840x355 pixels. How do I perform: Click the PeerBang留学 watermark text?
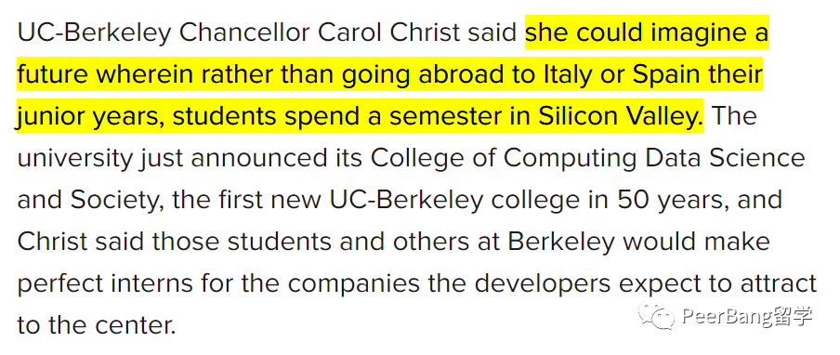pyautogui.click(x=748, y=317)
